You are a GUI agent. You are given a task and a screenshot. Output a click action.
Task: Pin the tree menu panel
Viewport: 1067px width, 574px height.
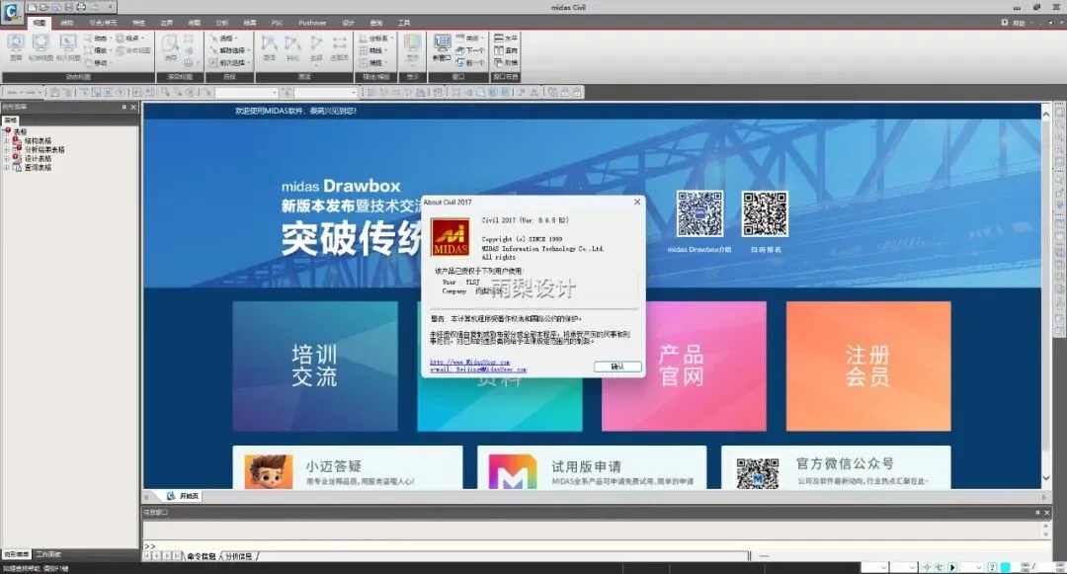coord(123,108)
